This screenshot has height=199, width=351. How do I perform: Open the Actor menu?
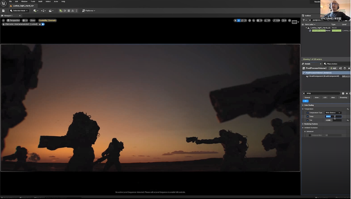tap(56, 1)
